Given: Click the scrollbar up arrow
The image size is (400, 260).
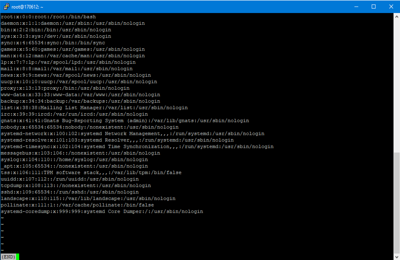Looking at the screenshot, I should 396,17.
